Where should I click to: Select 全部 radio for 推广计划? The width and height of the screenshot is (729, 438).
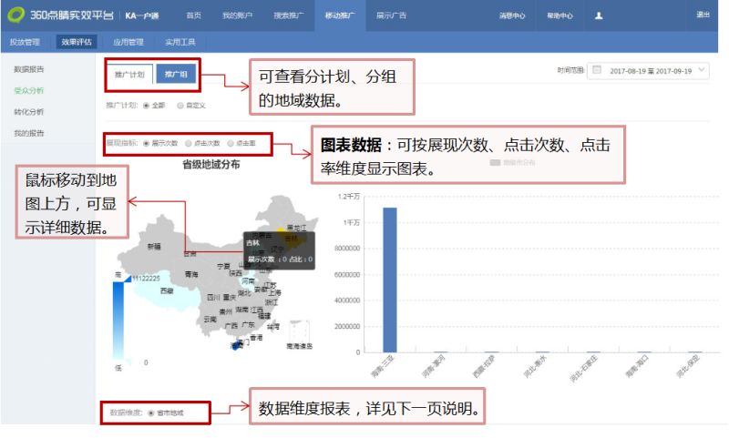[x=147, y=106]
